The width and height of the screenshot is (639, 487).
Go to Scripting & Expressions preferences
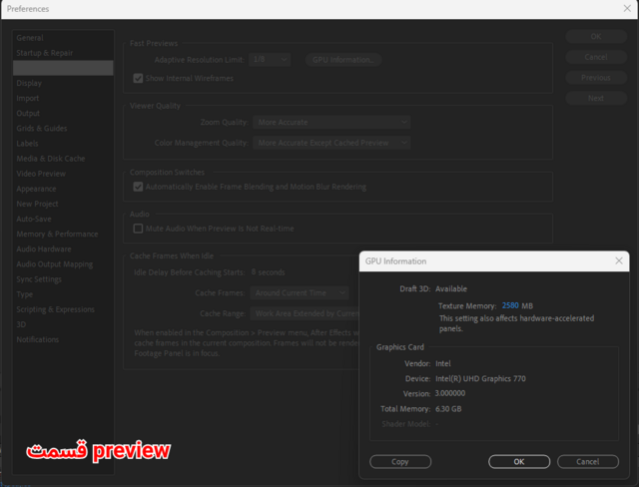(55, 309)
